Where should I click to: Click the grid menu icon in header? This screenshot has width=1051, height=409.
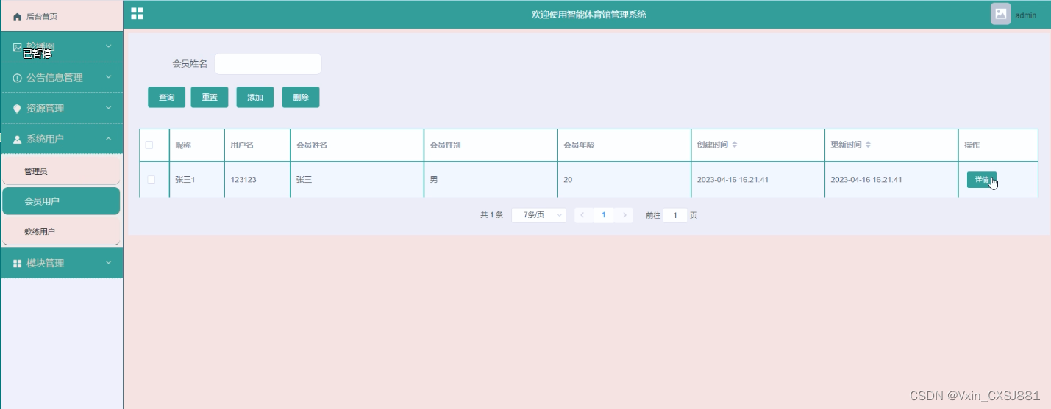point(137,13)
